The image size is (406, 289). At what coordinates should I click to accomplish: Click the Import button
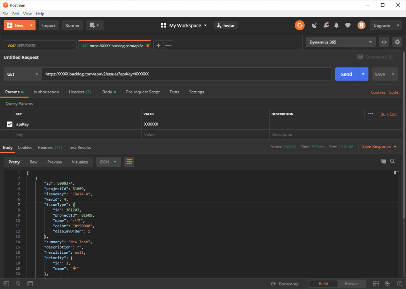coord(49,25)
